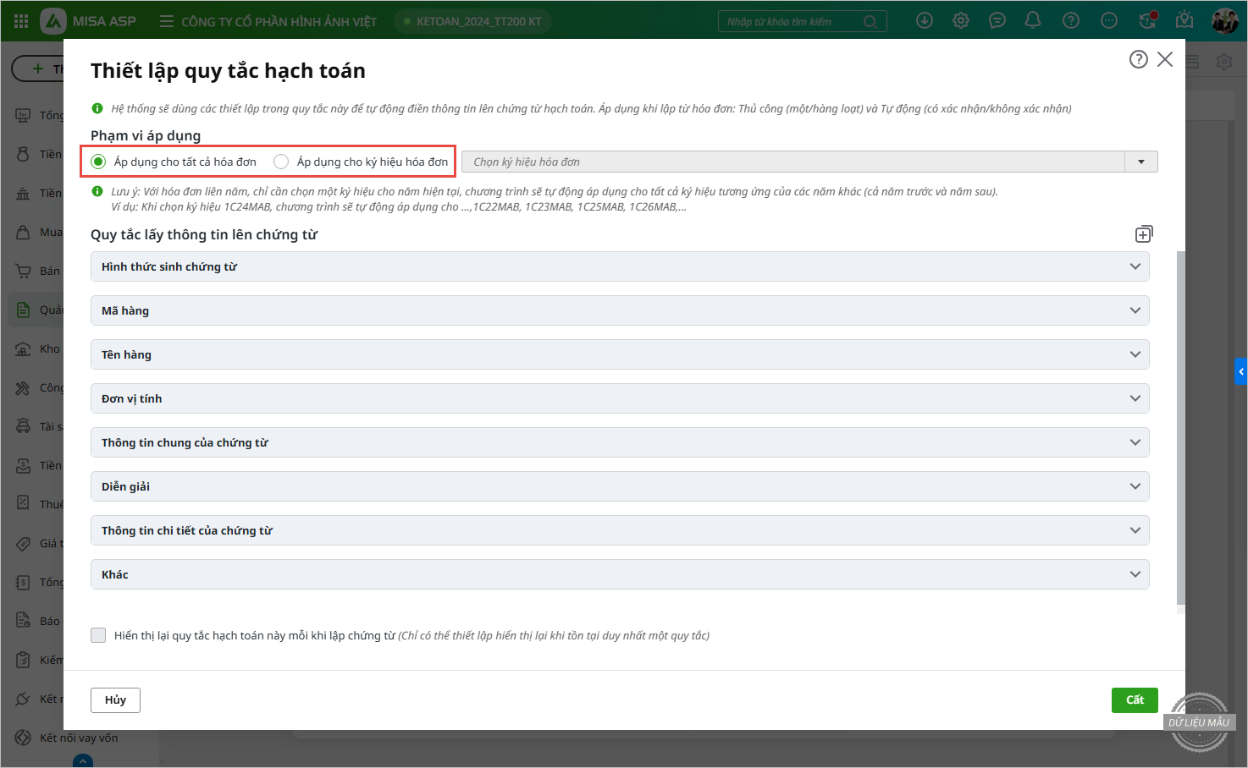Click the 'Cất' save button
The image size is (1248, 768).
(1134, 699)
